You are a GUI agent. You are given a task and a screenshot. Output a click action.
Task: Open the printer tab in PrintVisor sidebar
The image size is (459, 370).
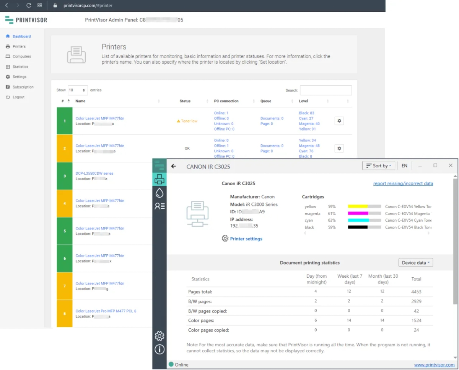pyautogui.click(x=160, y=179)
